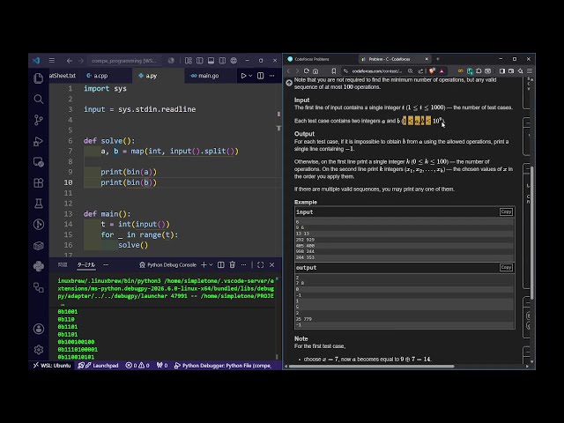The width and height of the screenshot is (564, 423).
Task: Show more panel tabs via ellipsis
Action: point(106,264)
